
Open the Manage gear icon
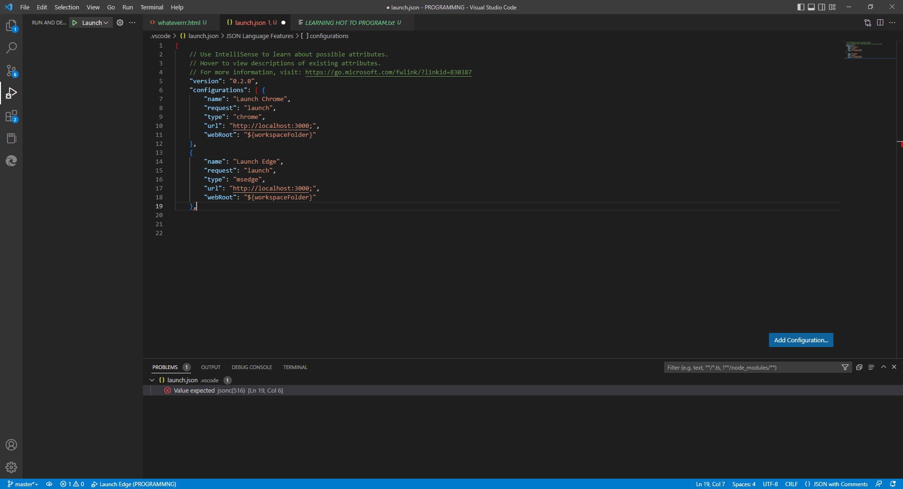pyautogui.click(x=11, y=467)
